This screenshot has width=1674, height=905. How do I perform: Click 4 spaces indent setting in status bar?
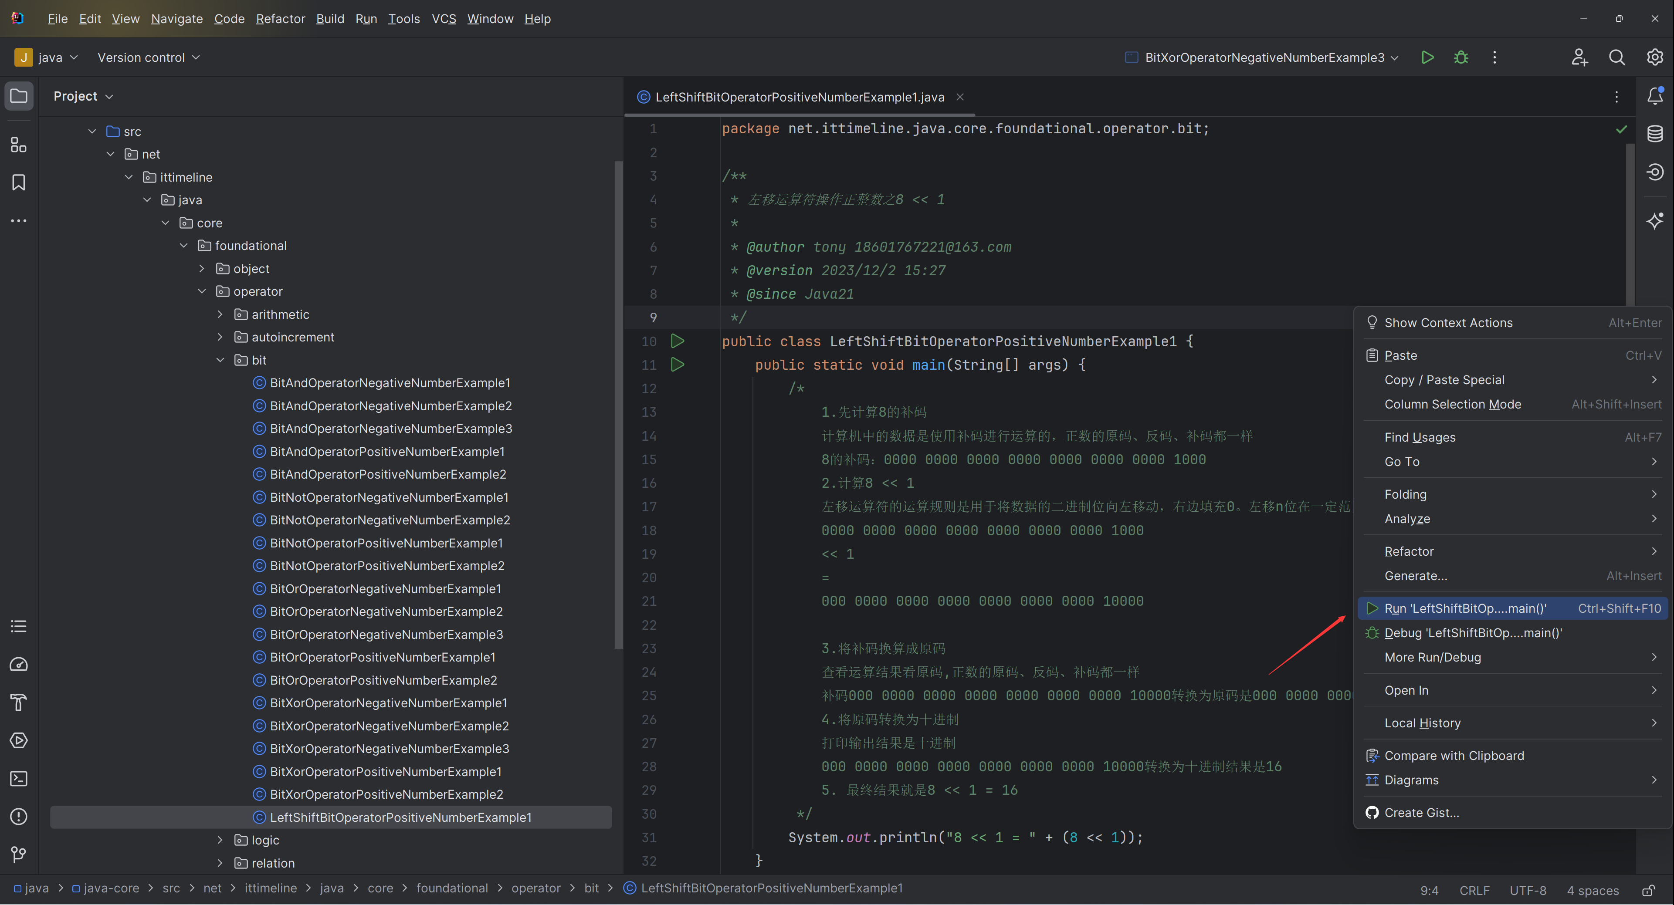(1593, 890)
